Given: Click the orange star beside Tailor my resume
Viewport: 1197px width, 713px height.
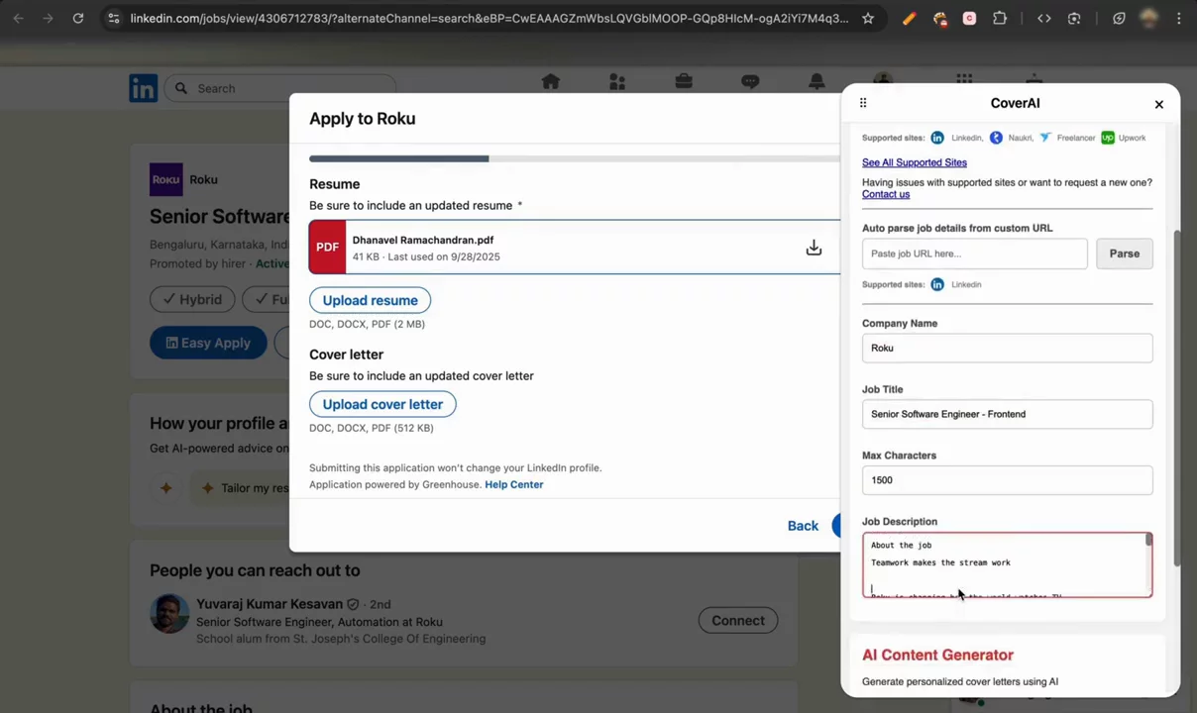Looking at the screenshot, I should tap(207, 487).
